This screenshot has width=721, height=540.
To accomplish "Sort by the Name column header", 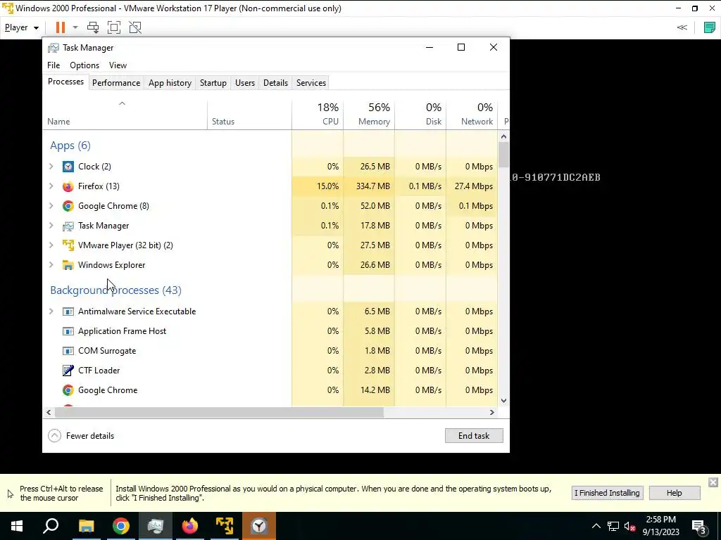I will pos(125,115).
